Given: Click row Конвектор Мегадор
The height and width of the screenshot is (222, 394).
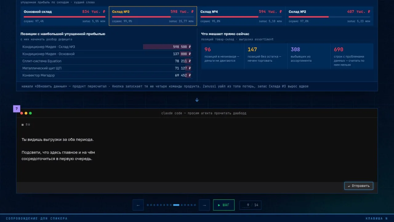Looking at the screenshot, I should [x=107, y=75].
